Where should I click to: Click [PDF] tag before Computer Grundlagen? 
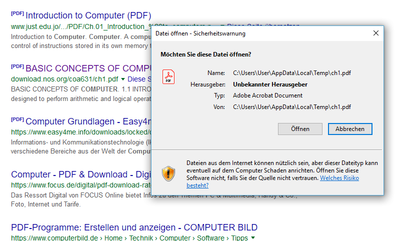point(17,119)
